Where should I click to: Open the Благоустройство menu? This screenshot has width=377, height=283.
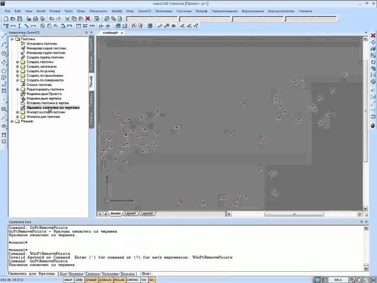[281, 11]
